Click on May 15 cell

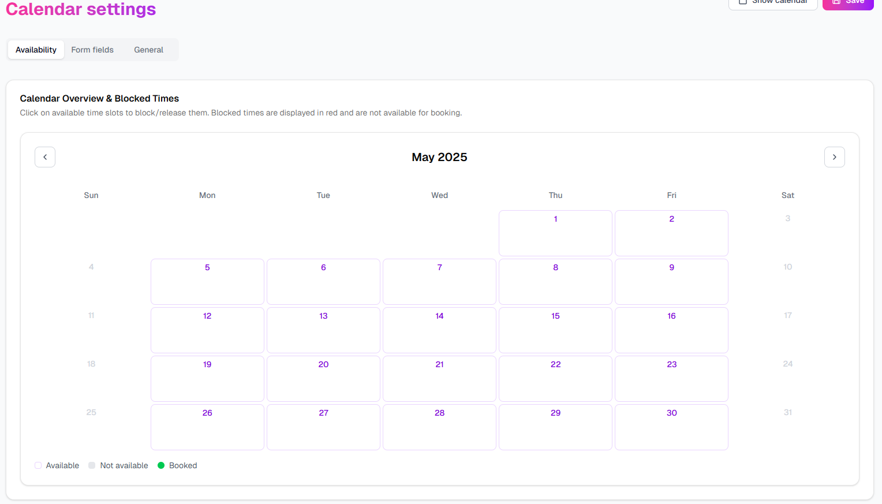tap(555, 330)
